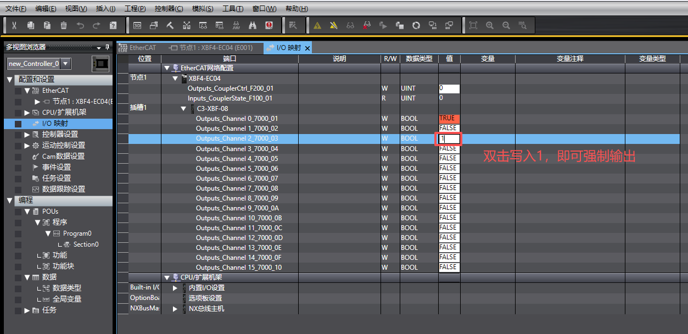Click the binoculars search icon

tap(253, 25)
